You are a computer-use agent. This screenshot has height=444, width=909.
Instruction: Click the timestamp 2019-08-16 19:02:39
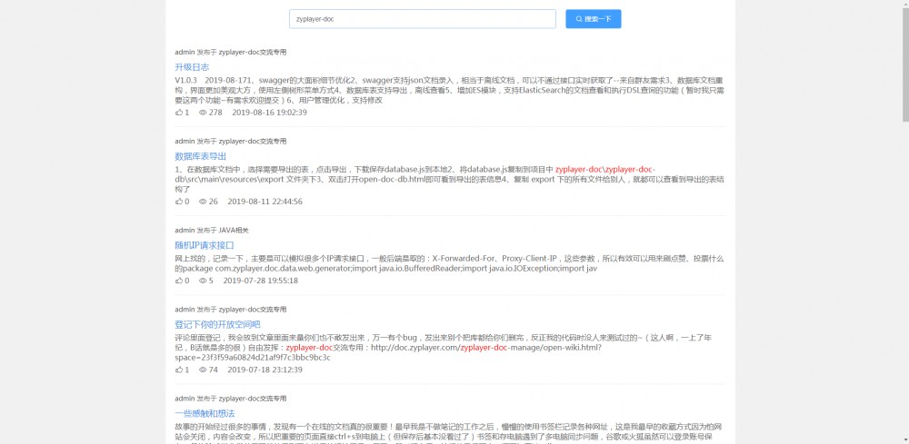coord(269,113)
